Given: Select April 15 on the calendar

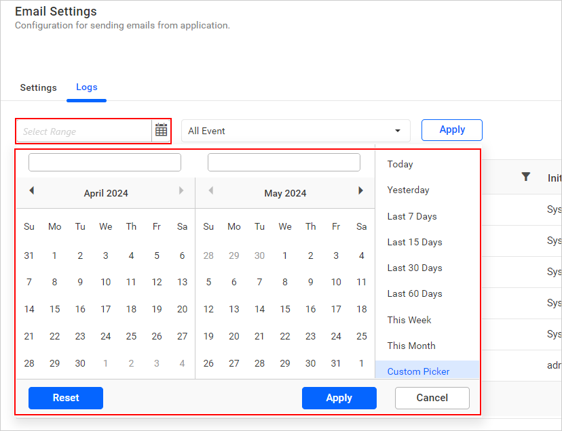Looking at the screenshot, I should coord(54,309).
